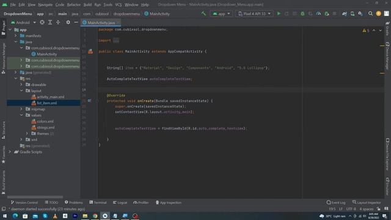Open the VCS menu
Screen dimensions: 391x220
click(119, 4)
